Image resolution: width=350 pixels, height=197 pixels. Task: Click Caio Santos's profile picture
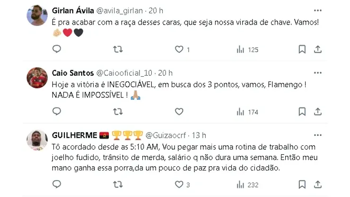pos(37,78)
